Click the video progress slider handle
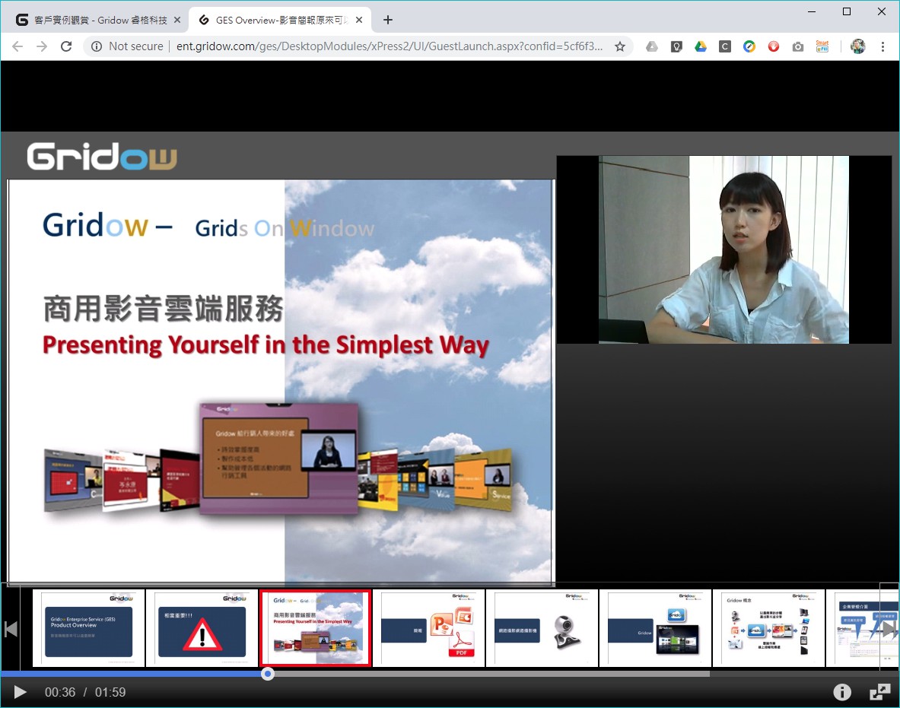 pos(268,674)
